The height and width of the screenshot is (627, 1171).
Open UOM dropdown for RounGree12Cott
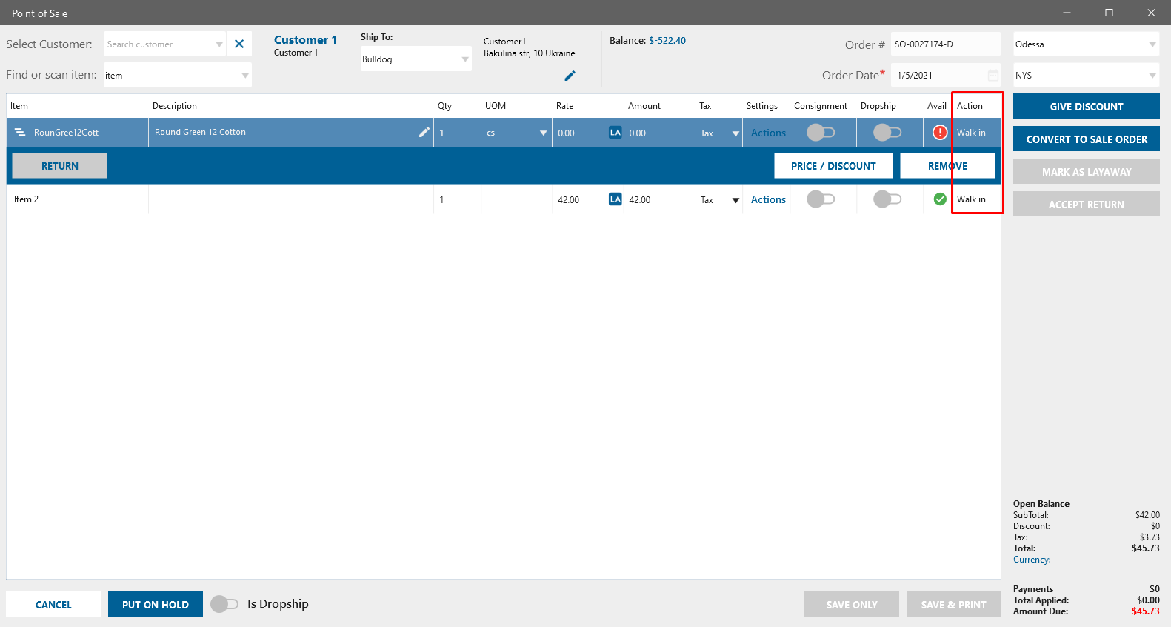[x=544, y=133]
